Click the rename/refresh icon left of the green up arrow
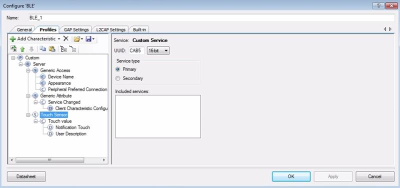Viewport: 400px width, 188px height. click(13, 48)
